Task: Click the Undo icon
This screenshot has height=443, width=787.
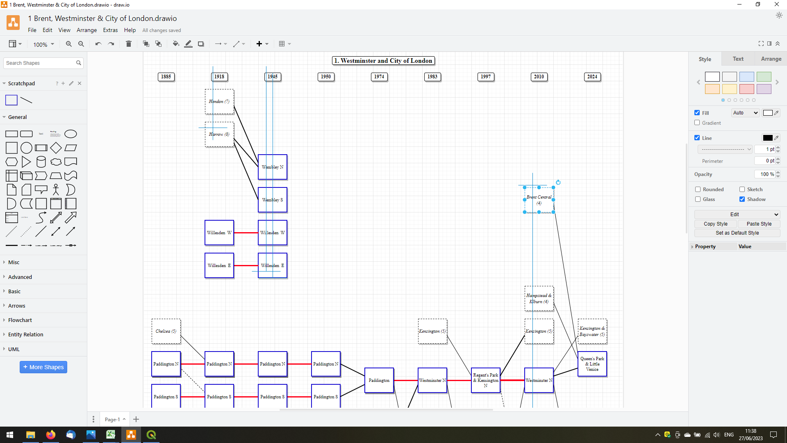Action: [98, 43]
